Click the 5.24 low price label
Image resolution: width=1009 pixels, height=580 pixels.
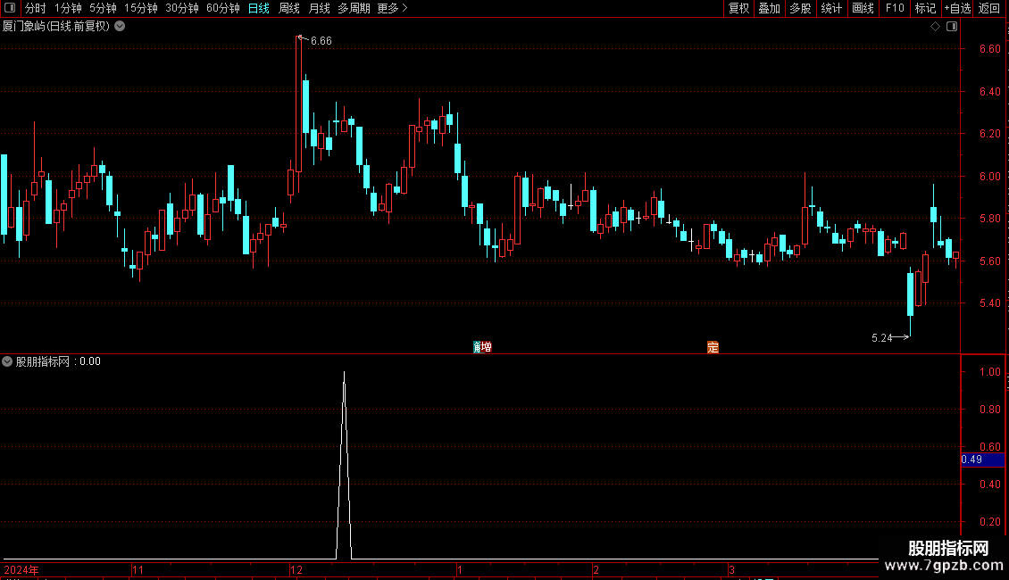pyautogui.click(x=881, y=337)
